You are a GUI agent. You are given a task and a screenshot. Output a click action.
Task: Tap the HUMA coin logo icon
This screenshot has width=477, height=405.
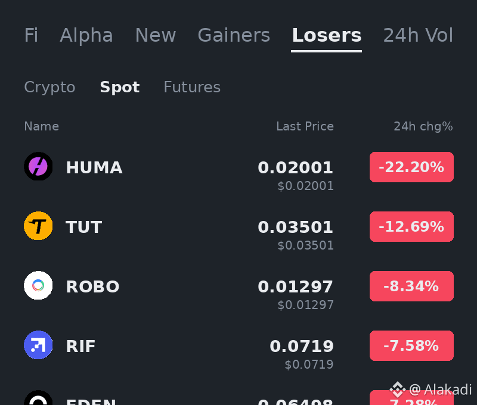[x=38, y=166]
